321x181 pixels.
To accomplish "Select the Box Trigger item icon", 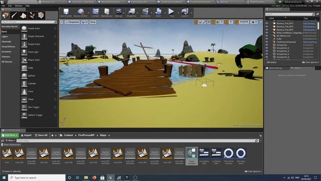I will pos(24,107).
